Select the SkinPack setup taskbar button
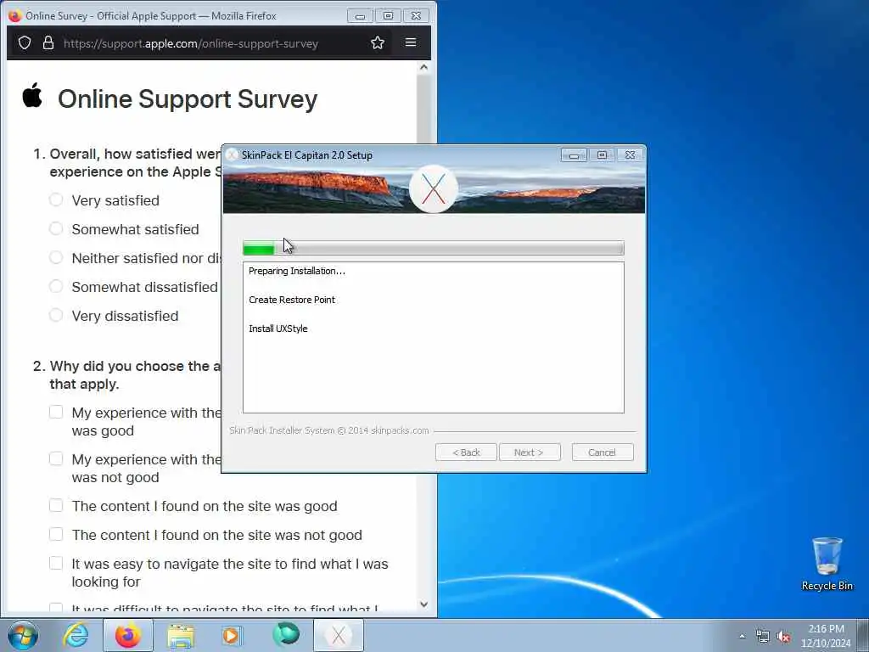869x652 pixels. (x=339, y=635)
